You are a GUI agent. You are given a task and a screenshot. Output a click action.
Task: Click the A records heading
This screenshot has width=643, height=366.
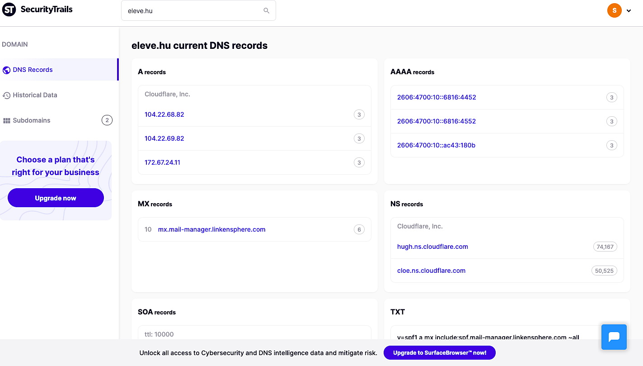coord(152,72)
